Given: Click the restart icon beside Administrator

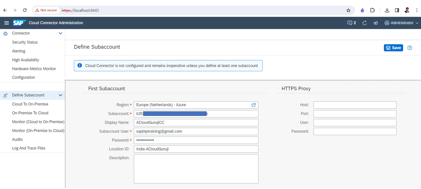Looking at the screenshot, I should click(376, 23).
